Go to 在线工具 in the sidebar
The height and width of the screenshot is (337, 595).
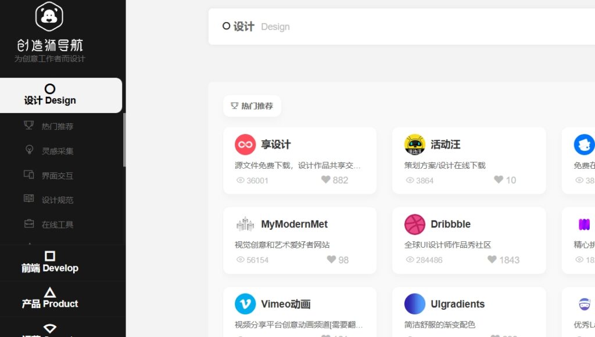point(58,224)
